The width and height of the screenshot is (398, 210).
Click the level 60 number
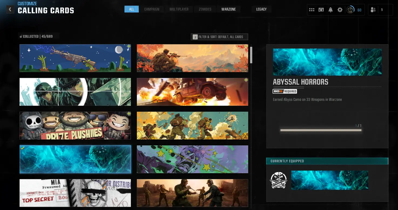(359, 10)
